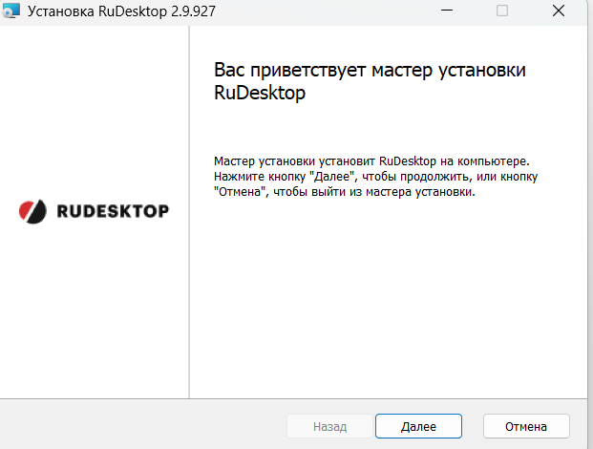Click the disabled "Назад" button
The height and width of the screenshot is (449, 593).
pos(329,426)
